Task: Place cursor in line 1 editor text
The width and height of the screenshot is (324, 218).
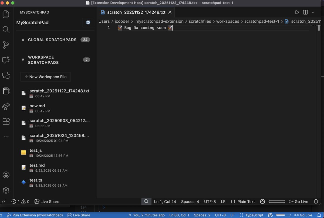Action: [x=145, y=28]
